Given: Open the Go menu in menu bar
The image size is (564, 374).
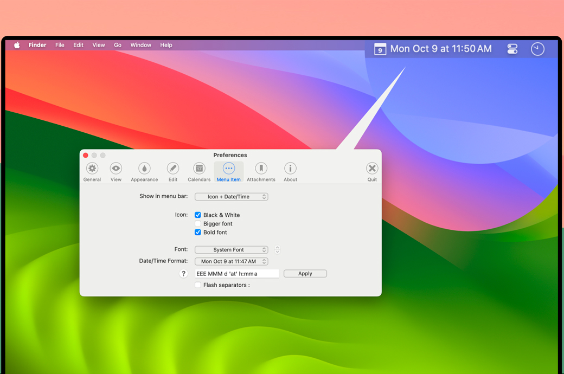Looking at the screenshot, I should [x=118, y=45].
